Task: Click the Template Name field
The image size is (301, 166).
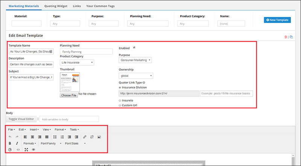Action: point(31,52)
